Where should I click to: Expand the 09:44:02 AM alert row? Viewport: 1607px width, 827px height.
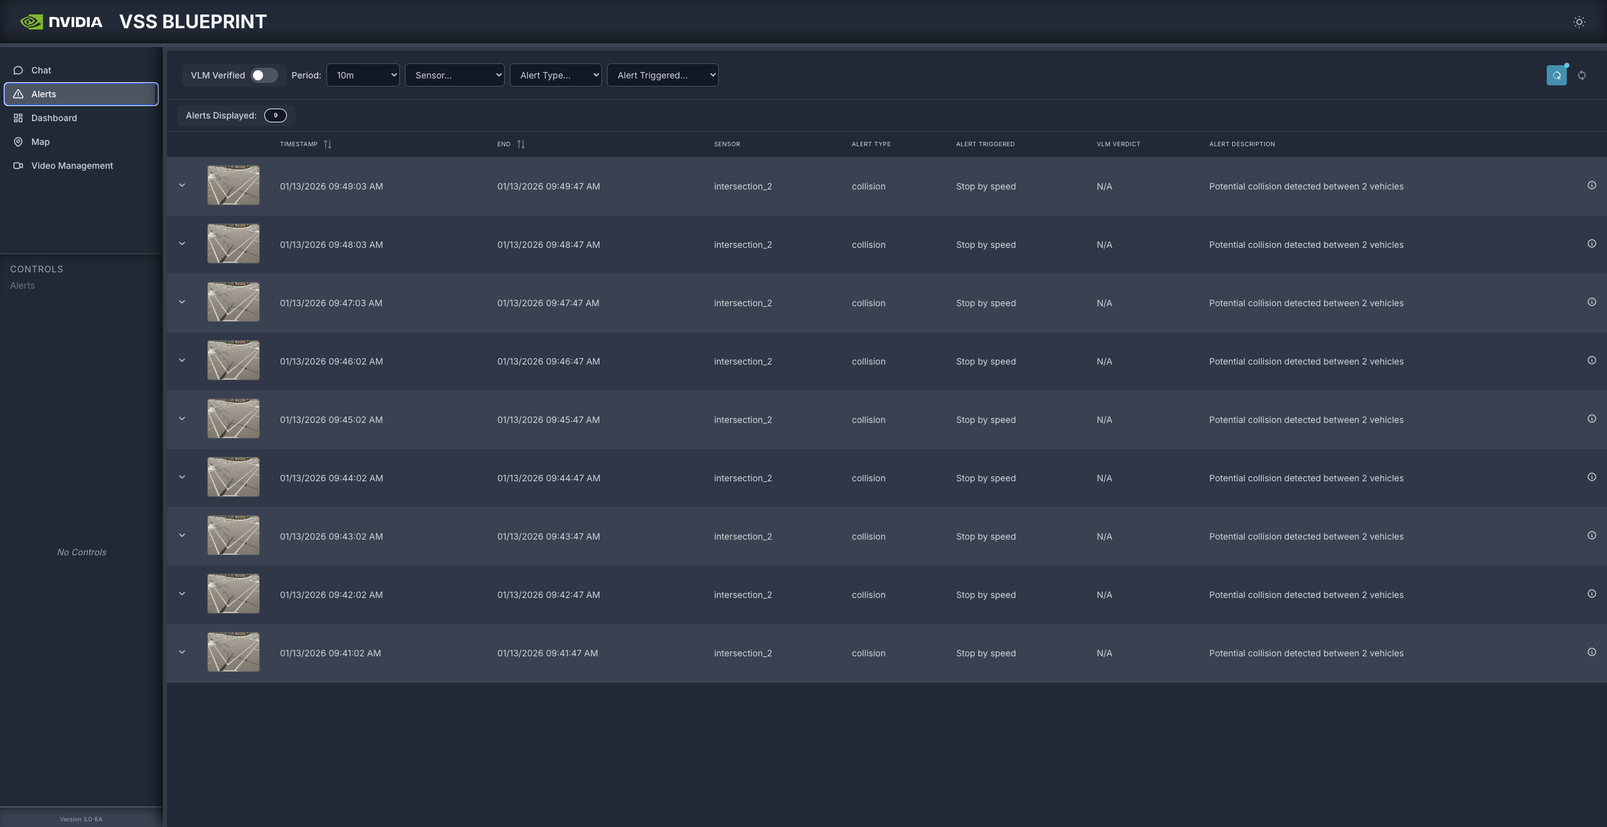[182, 478]
